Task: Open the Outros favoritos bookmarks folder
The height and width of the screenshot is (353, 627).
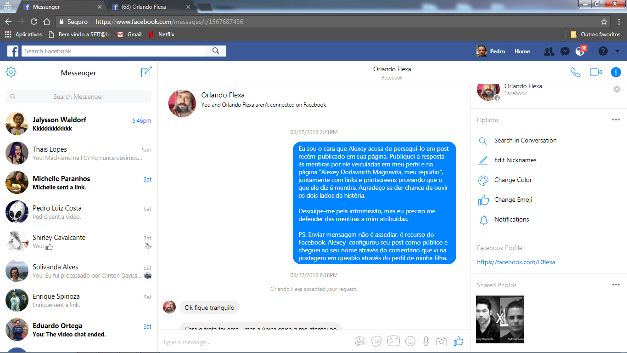Action: 595,34
